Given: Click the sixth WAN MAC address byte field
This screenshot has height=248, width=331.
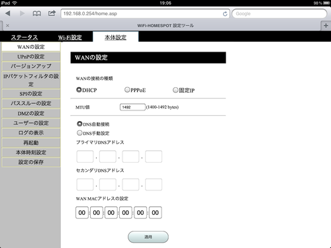Looking at the screenshot, I should tap(155, 213).
